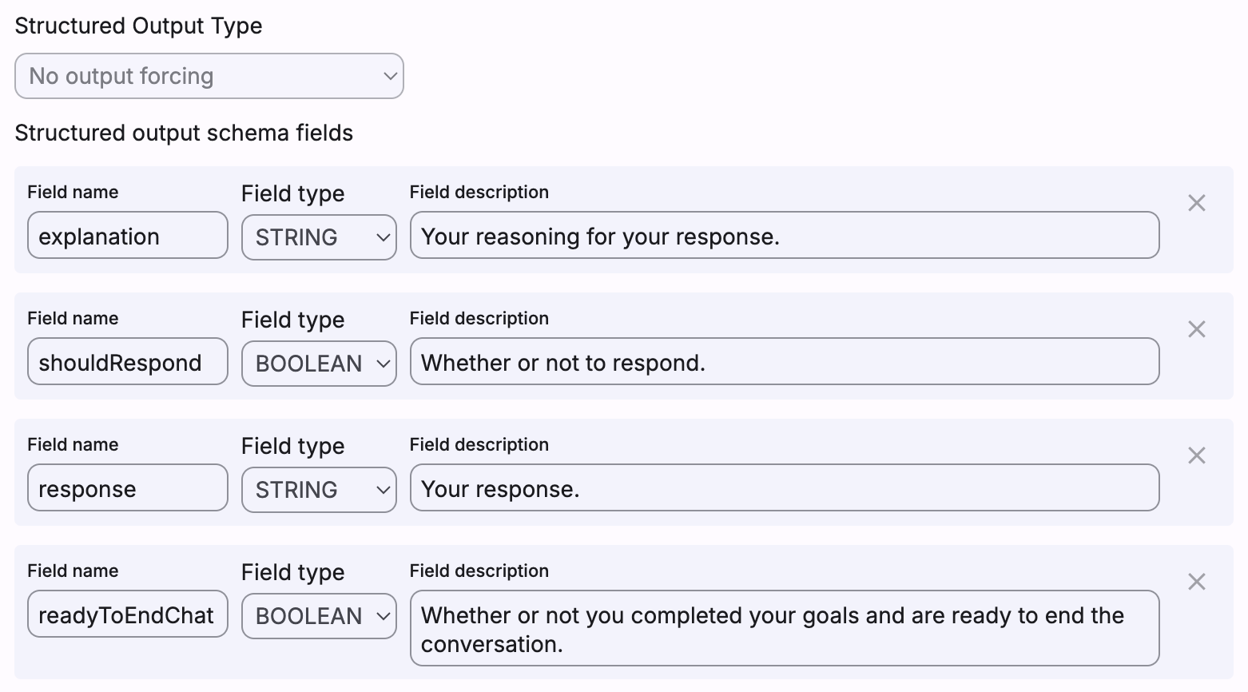Open the shouldRespond BOOLEAN type dropdown
Image resolution: width=1248 pixels, height=692 pixels.
coord(319,364)
